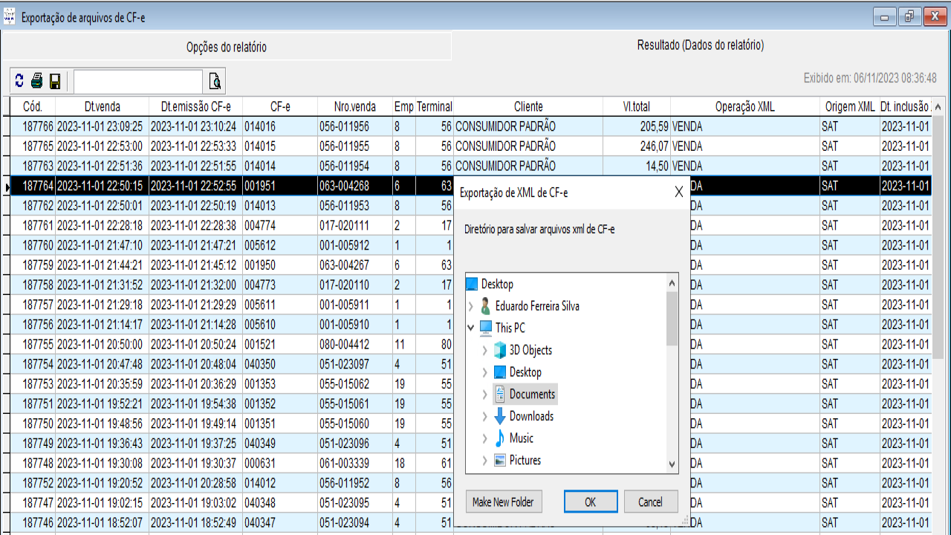The height and width of the screenshot is (535, 951).
Task: Click the printer icon in toolbar
Action: pyautogui.click(x=36, y=81)
